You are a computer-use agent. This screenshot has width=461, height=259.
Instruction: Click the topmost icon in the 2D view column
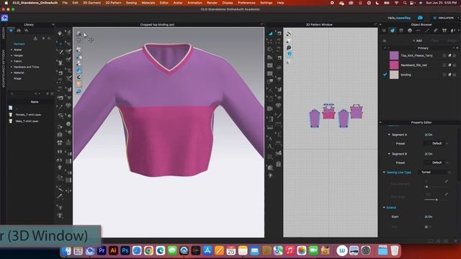coord(289,34)
